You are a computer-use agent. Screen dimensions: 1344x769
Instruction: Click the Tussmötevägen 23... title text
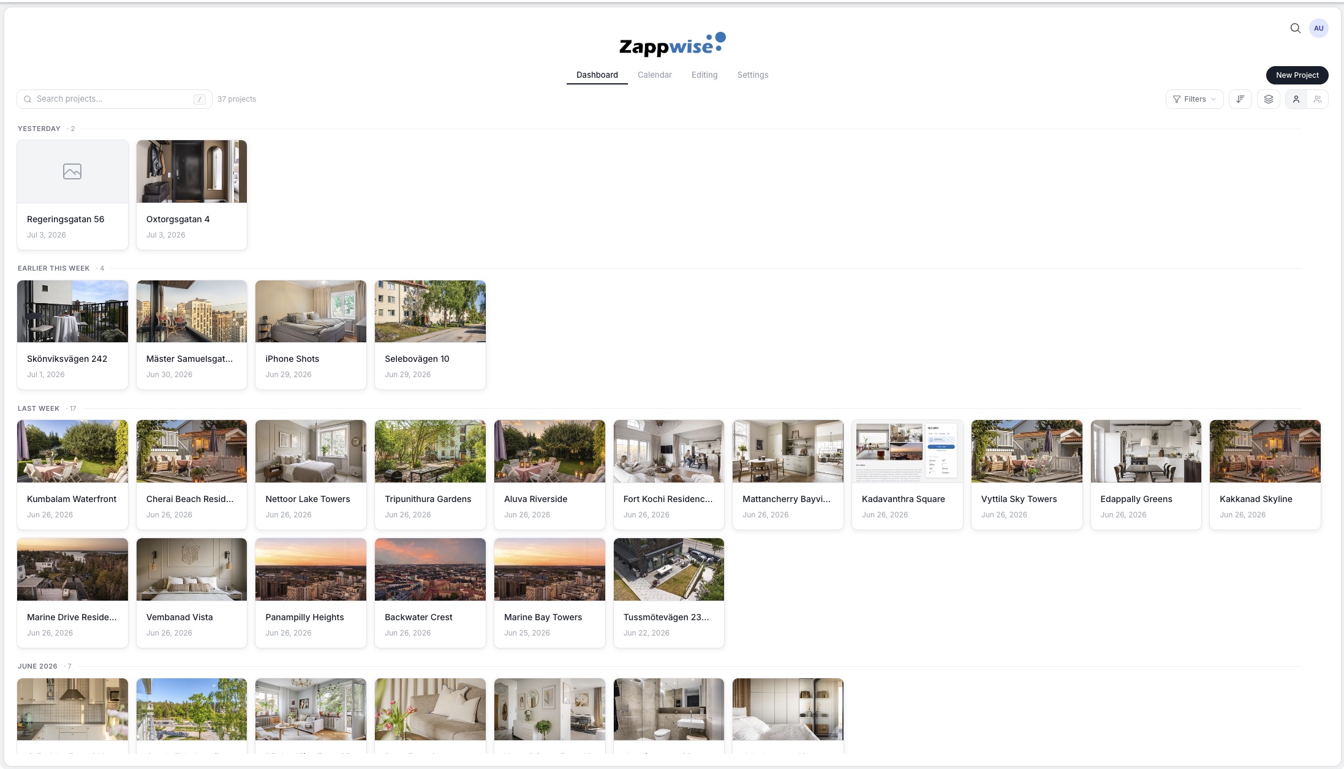pos(666,617)
